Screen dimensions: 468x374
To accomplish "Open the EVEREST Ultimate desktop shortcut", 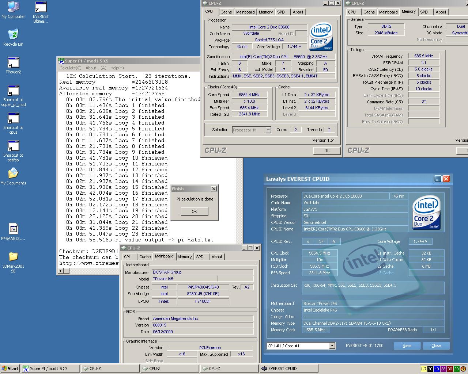I will click(x=41, y=12).
